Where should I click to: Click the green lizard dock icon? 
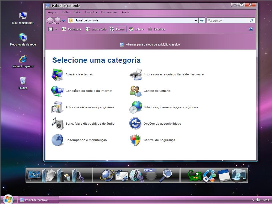click(x=194, y=175)
